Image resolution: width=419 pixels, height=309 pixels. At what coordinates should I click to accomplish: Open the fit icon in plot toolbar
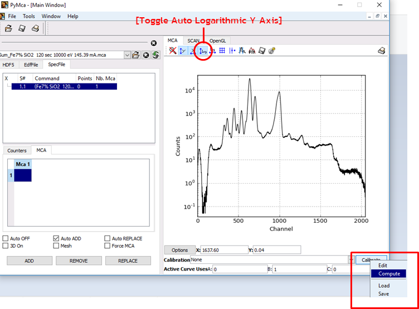[x=252, y=51]
